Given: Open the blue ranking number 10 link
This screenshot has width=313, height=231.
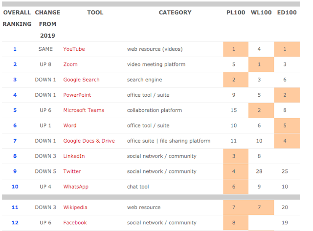Looking at the screenshot, I should click(x=15, y=187).
